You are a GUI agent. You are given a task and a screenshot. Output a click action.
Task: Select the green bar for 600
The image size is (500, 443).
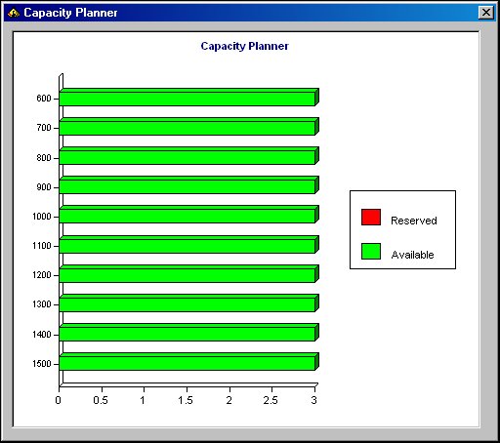[x=188, y=98]
